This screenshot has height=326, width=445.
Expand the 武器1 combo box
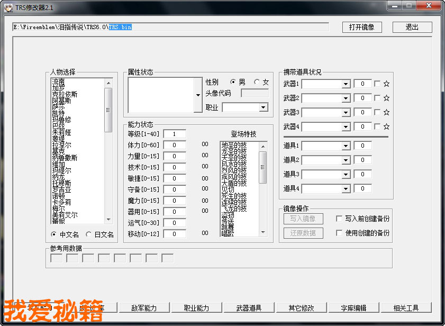[x=346, y=84]
